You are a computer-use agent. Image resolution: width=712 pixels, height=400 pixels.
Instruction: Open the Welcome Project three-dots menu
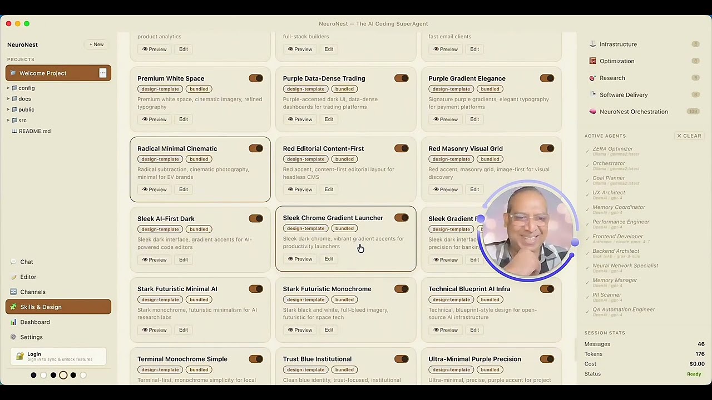click(103, 73)
